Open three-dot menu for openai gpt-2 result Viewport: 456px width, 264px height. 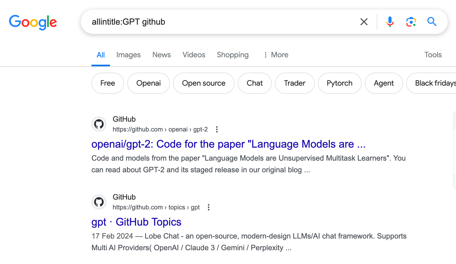point(217,129)
